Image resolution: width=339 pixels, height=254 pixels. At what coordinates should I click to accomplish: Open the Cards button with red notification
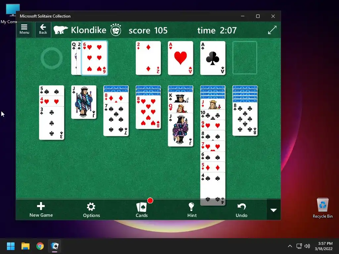(142, 210)
